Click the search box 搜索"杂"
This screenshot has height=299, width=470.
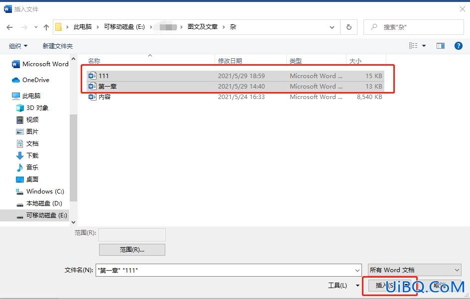[414, 27]
